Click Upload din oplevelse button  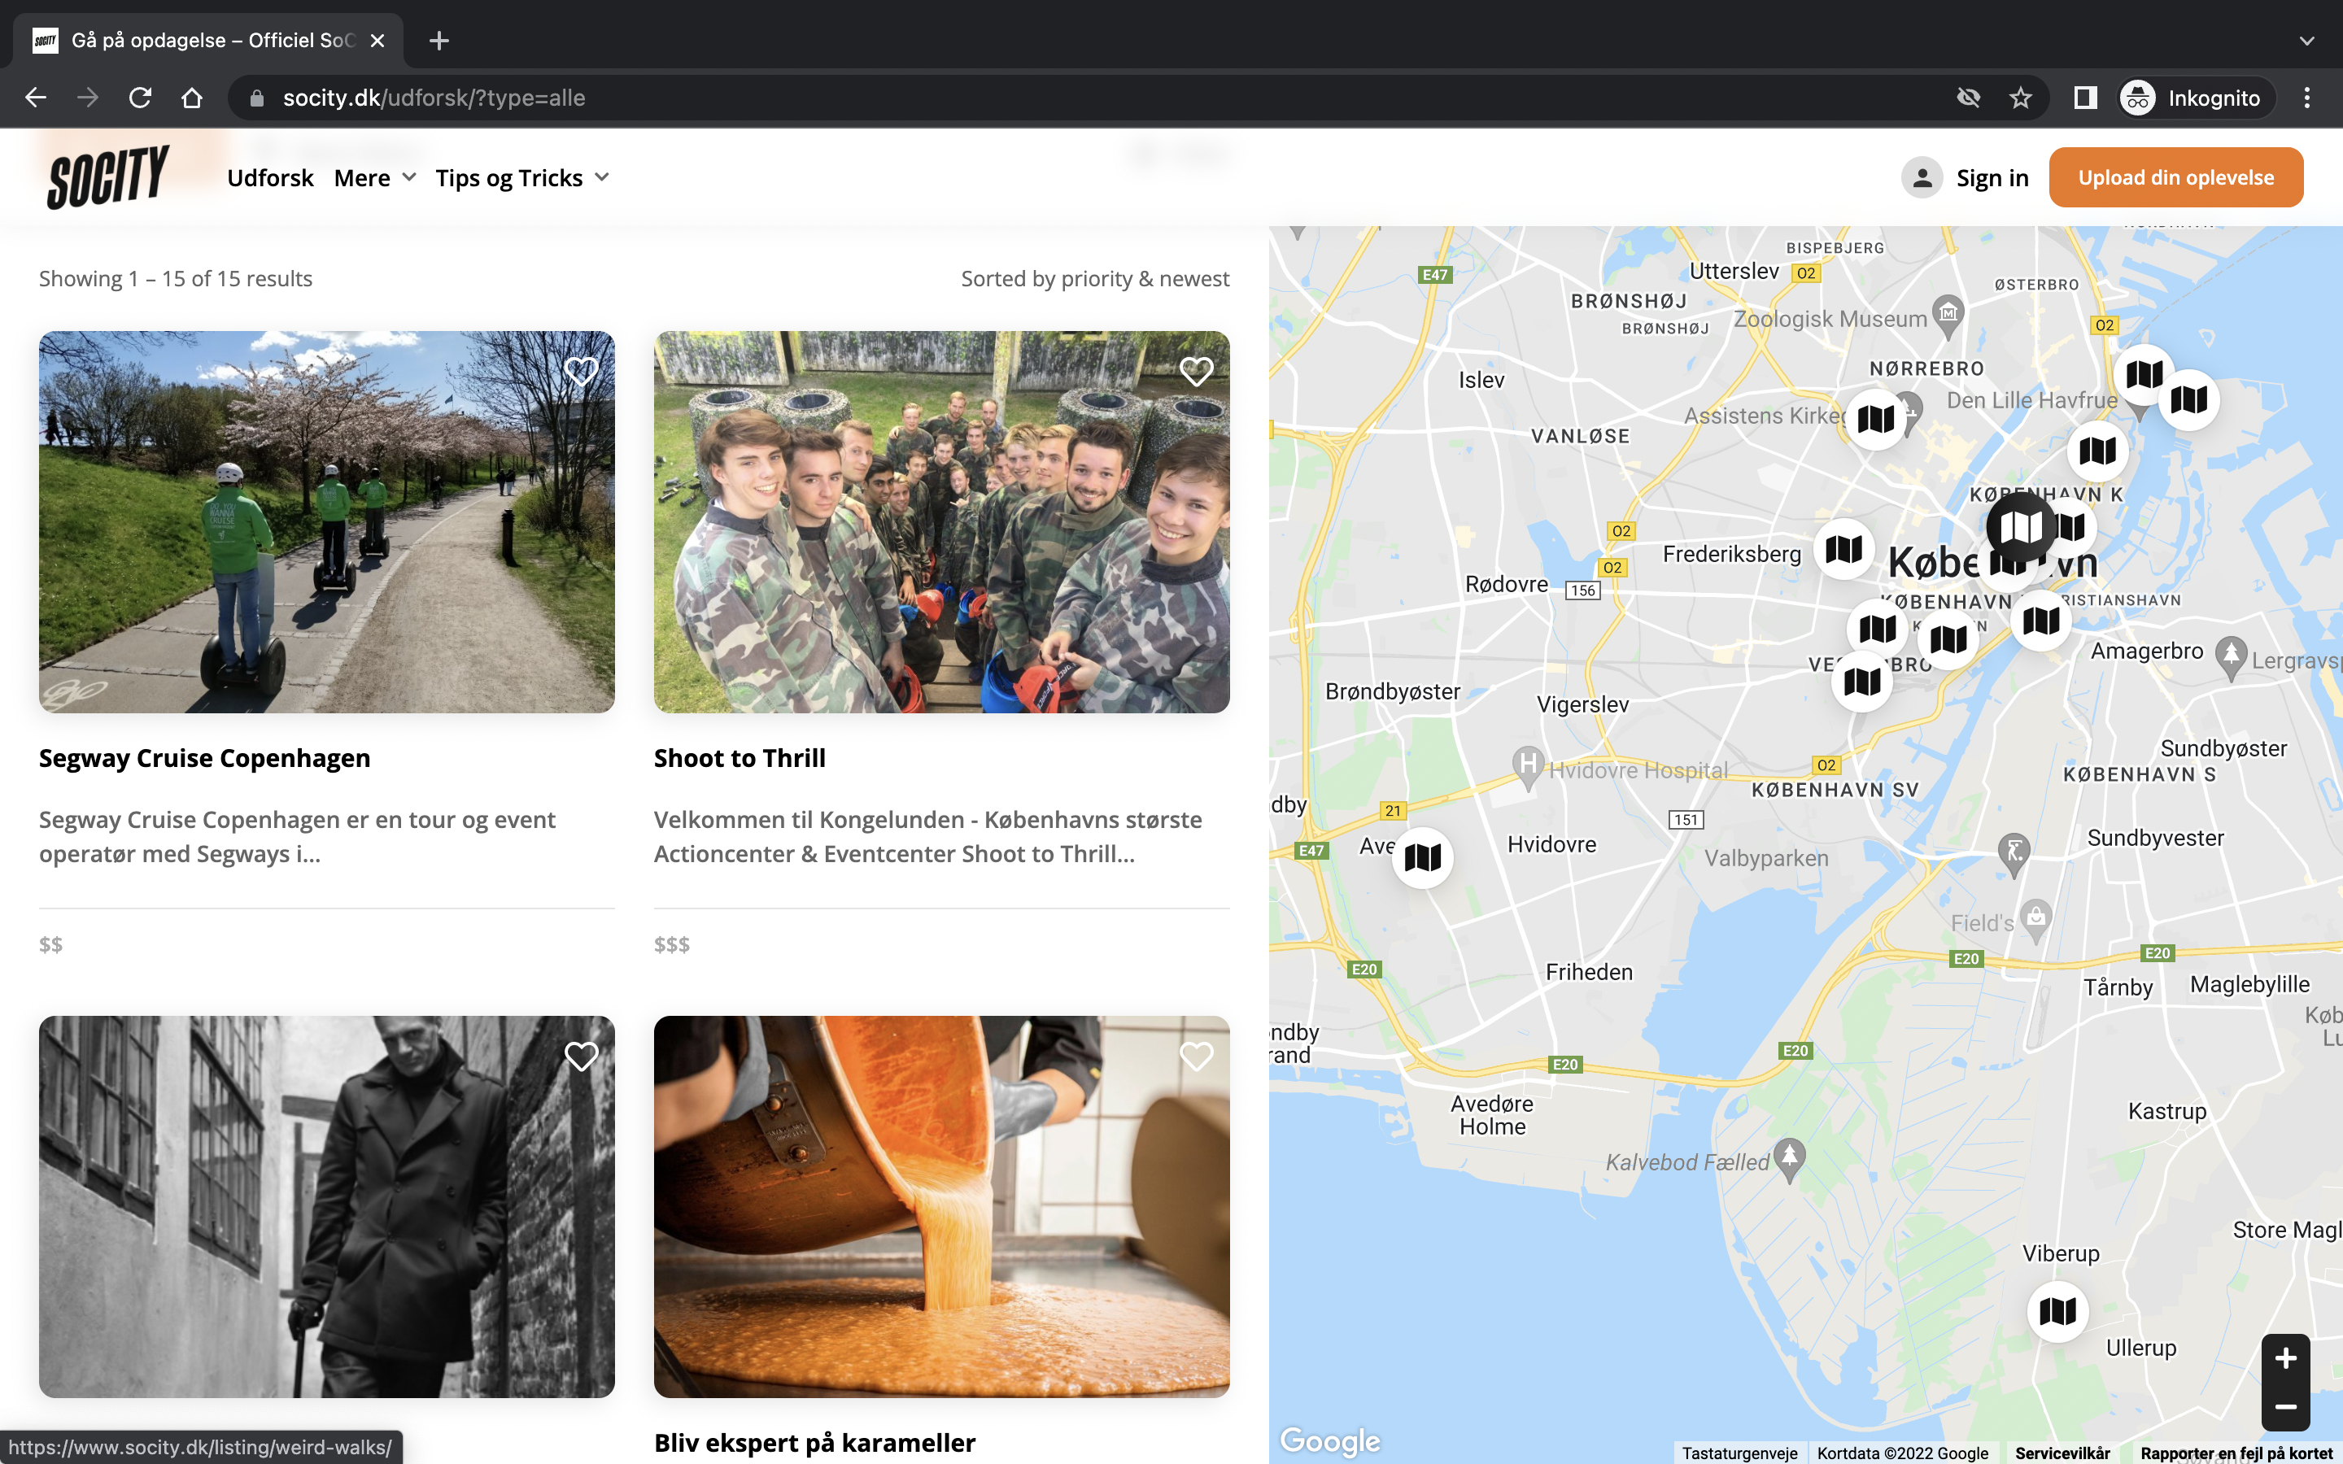click(x=2175, y=177)
